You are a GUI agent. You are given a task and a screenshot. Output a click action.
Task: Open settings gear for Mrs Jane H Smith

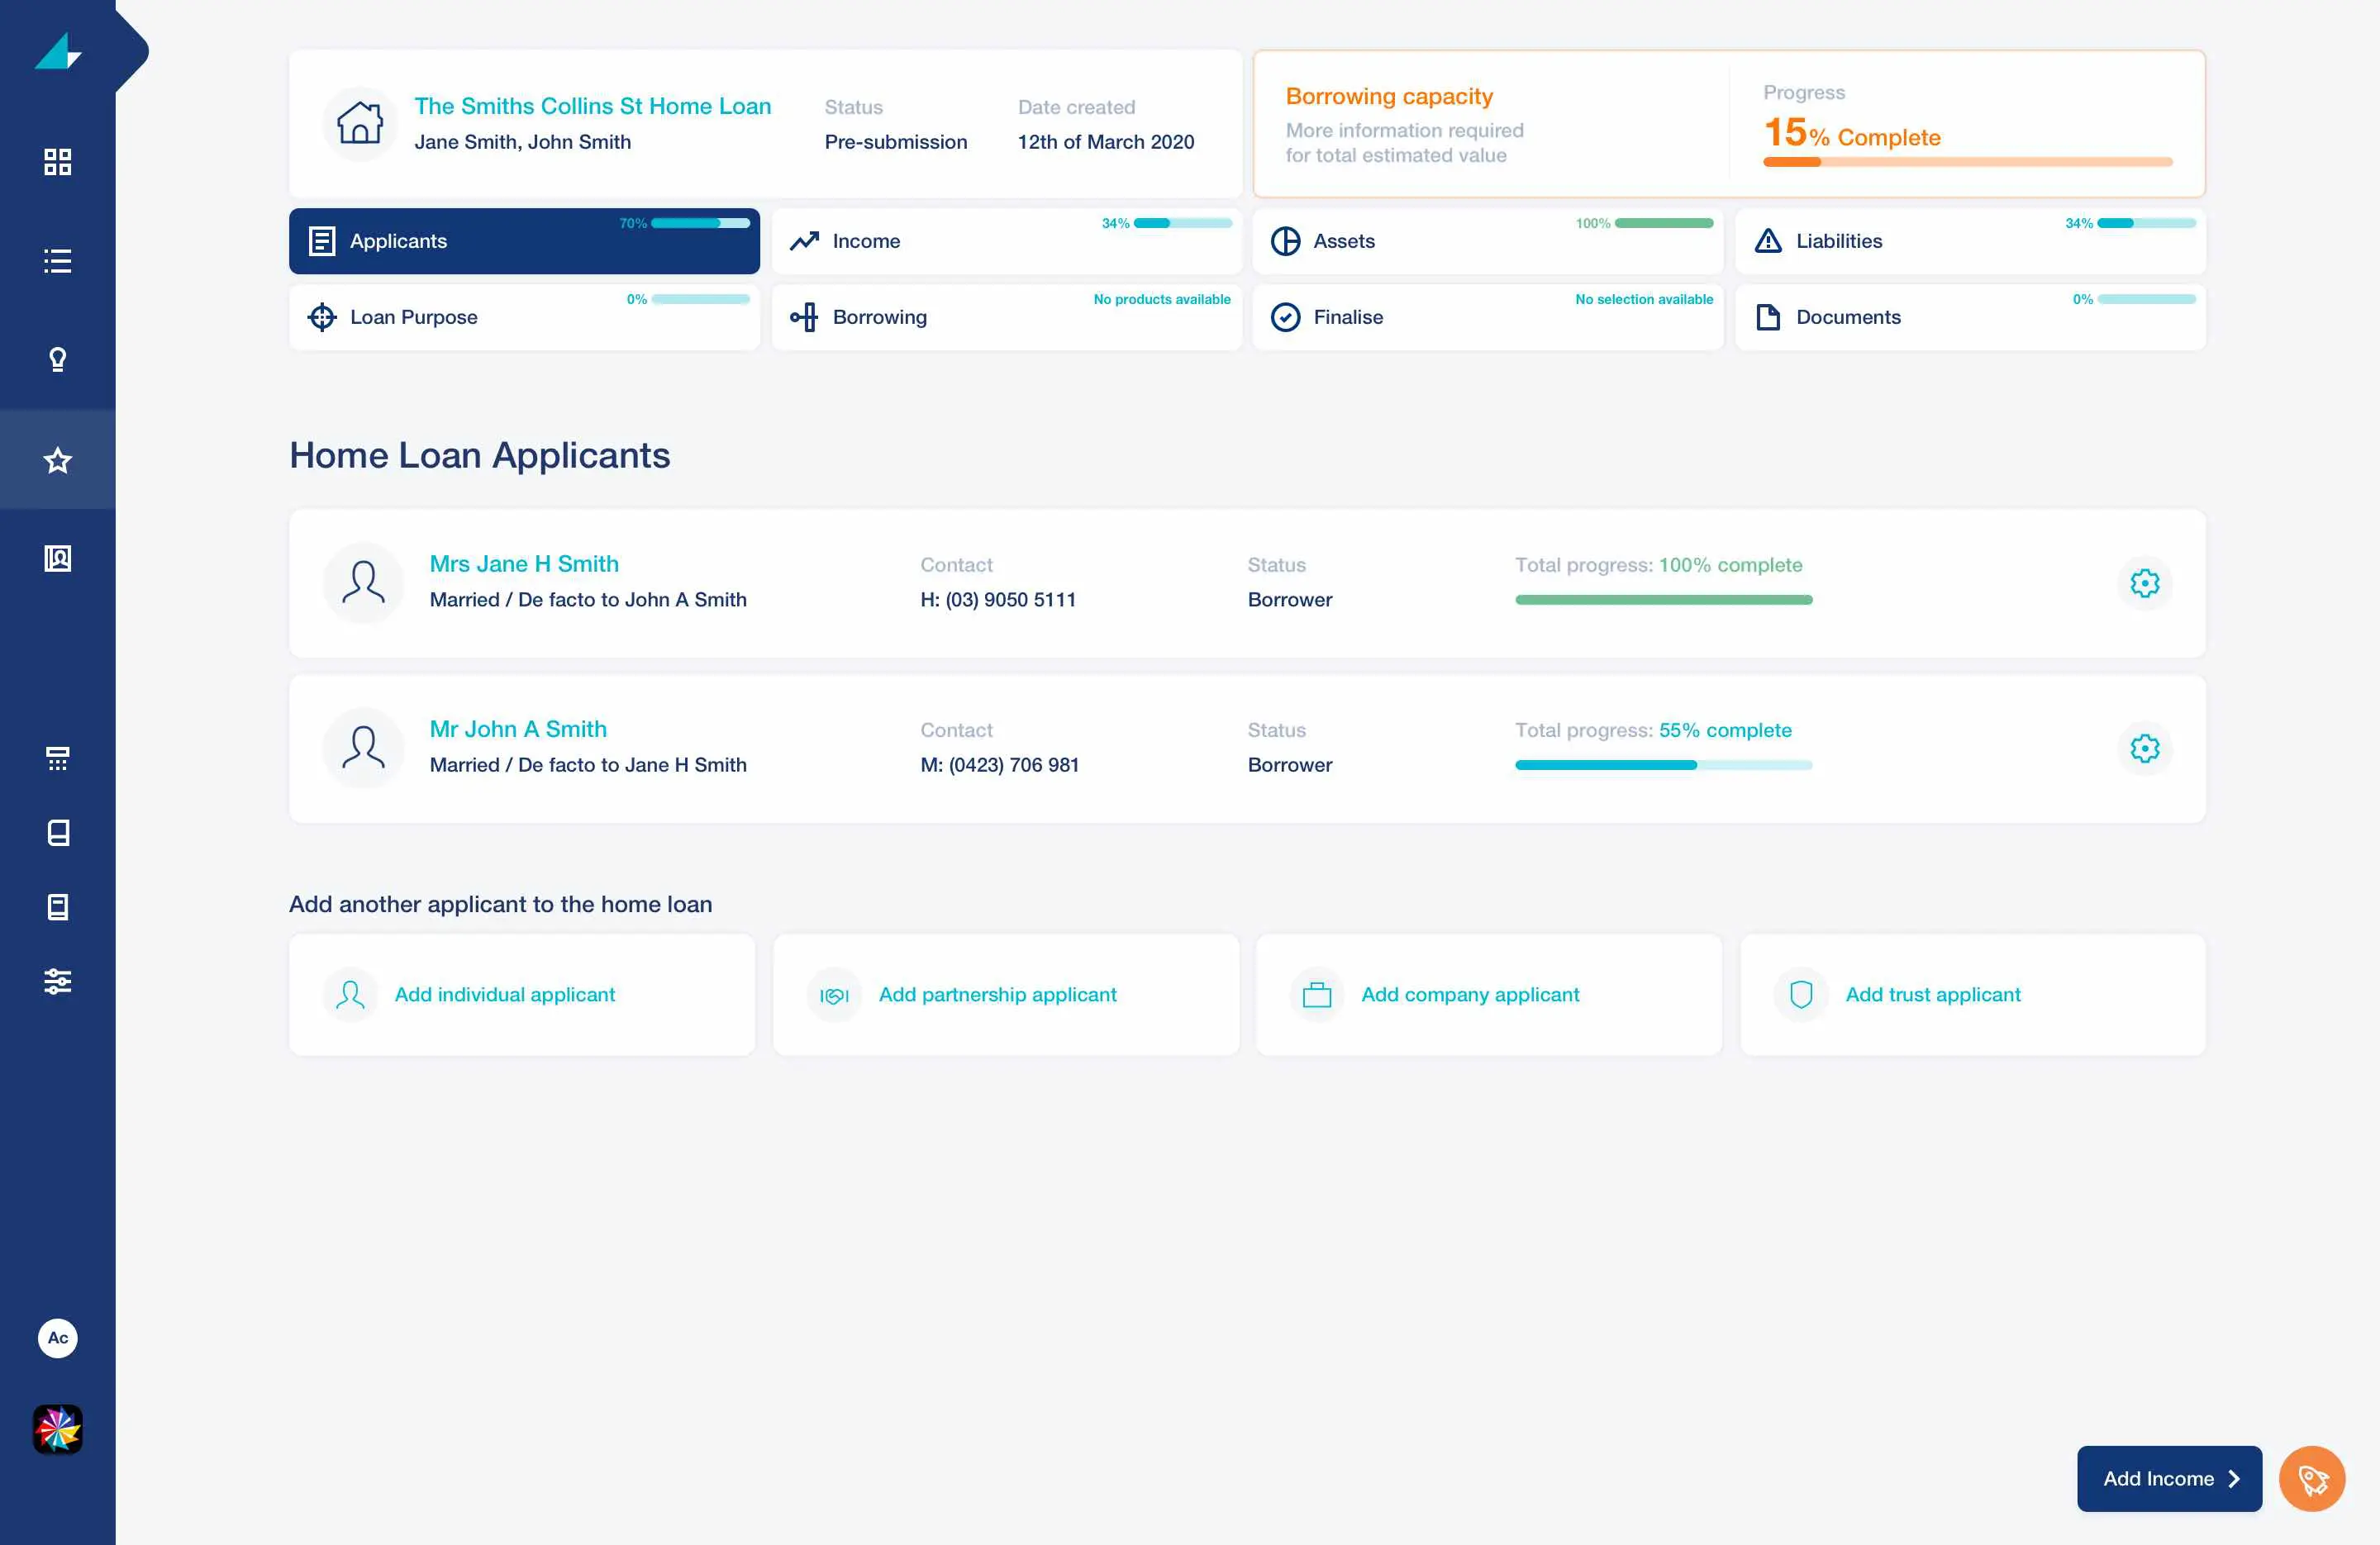click(x=2144, y=583)
